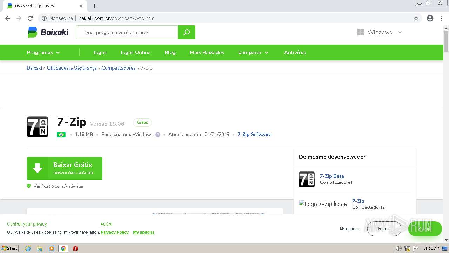Image resolution: width=449 pixels, height=253 pixels.
Task: Open a new browser tab
Action: [x=95, y=6]
